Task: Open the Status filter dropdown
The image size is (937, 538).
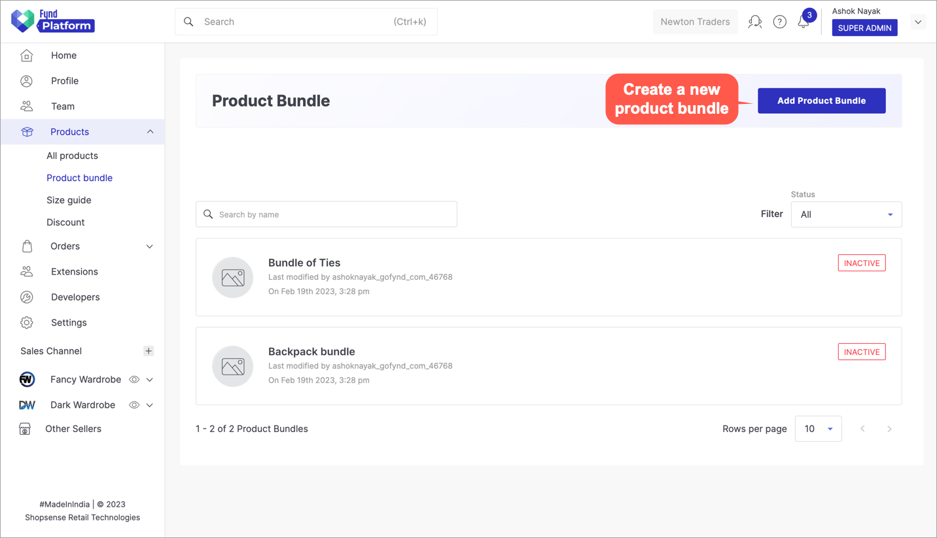Action: tap(846, 214)
